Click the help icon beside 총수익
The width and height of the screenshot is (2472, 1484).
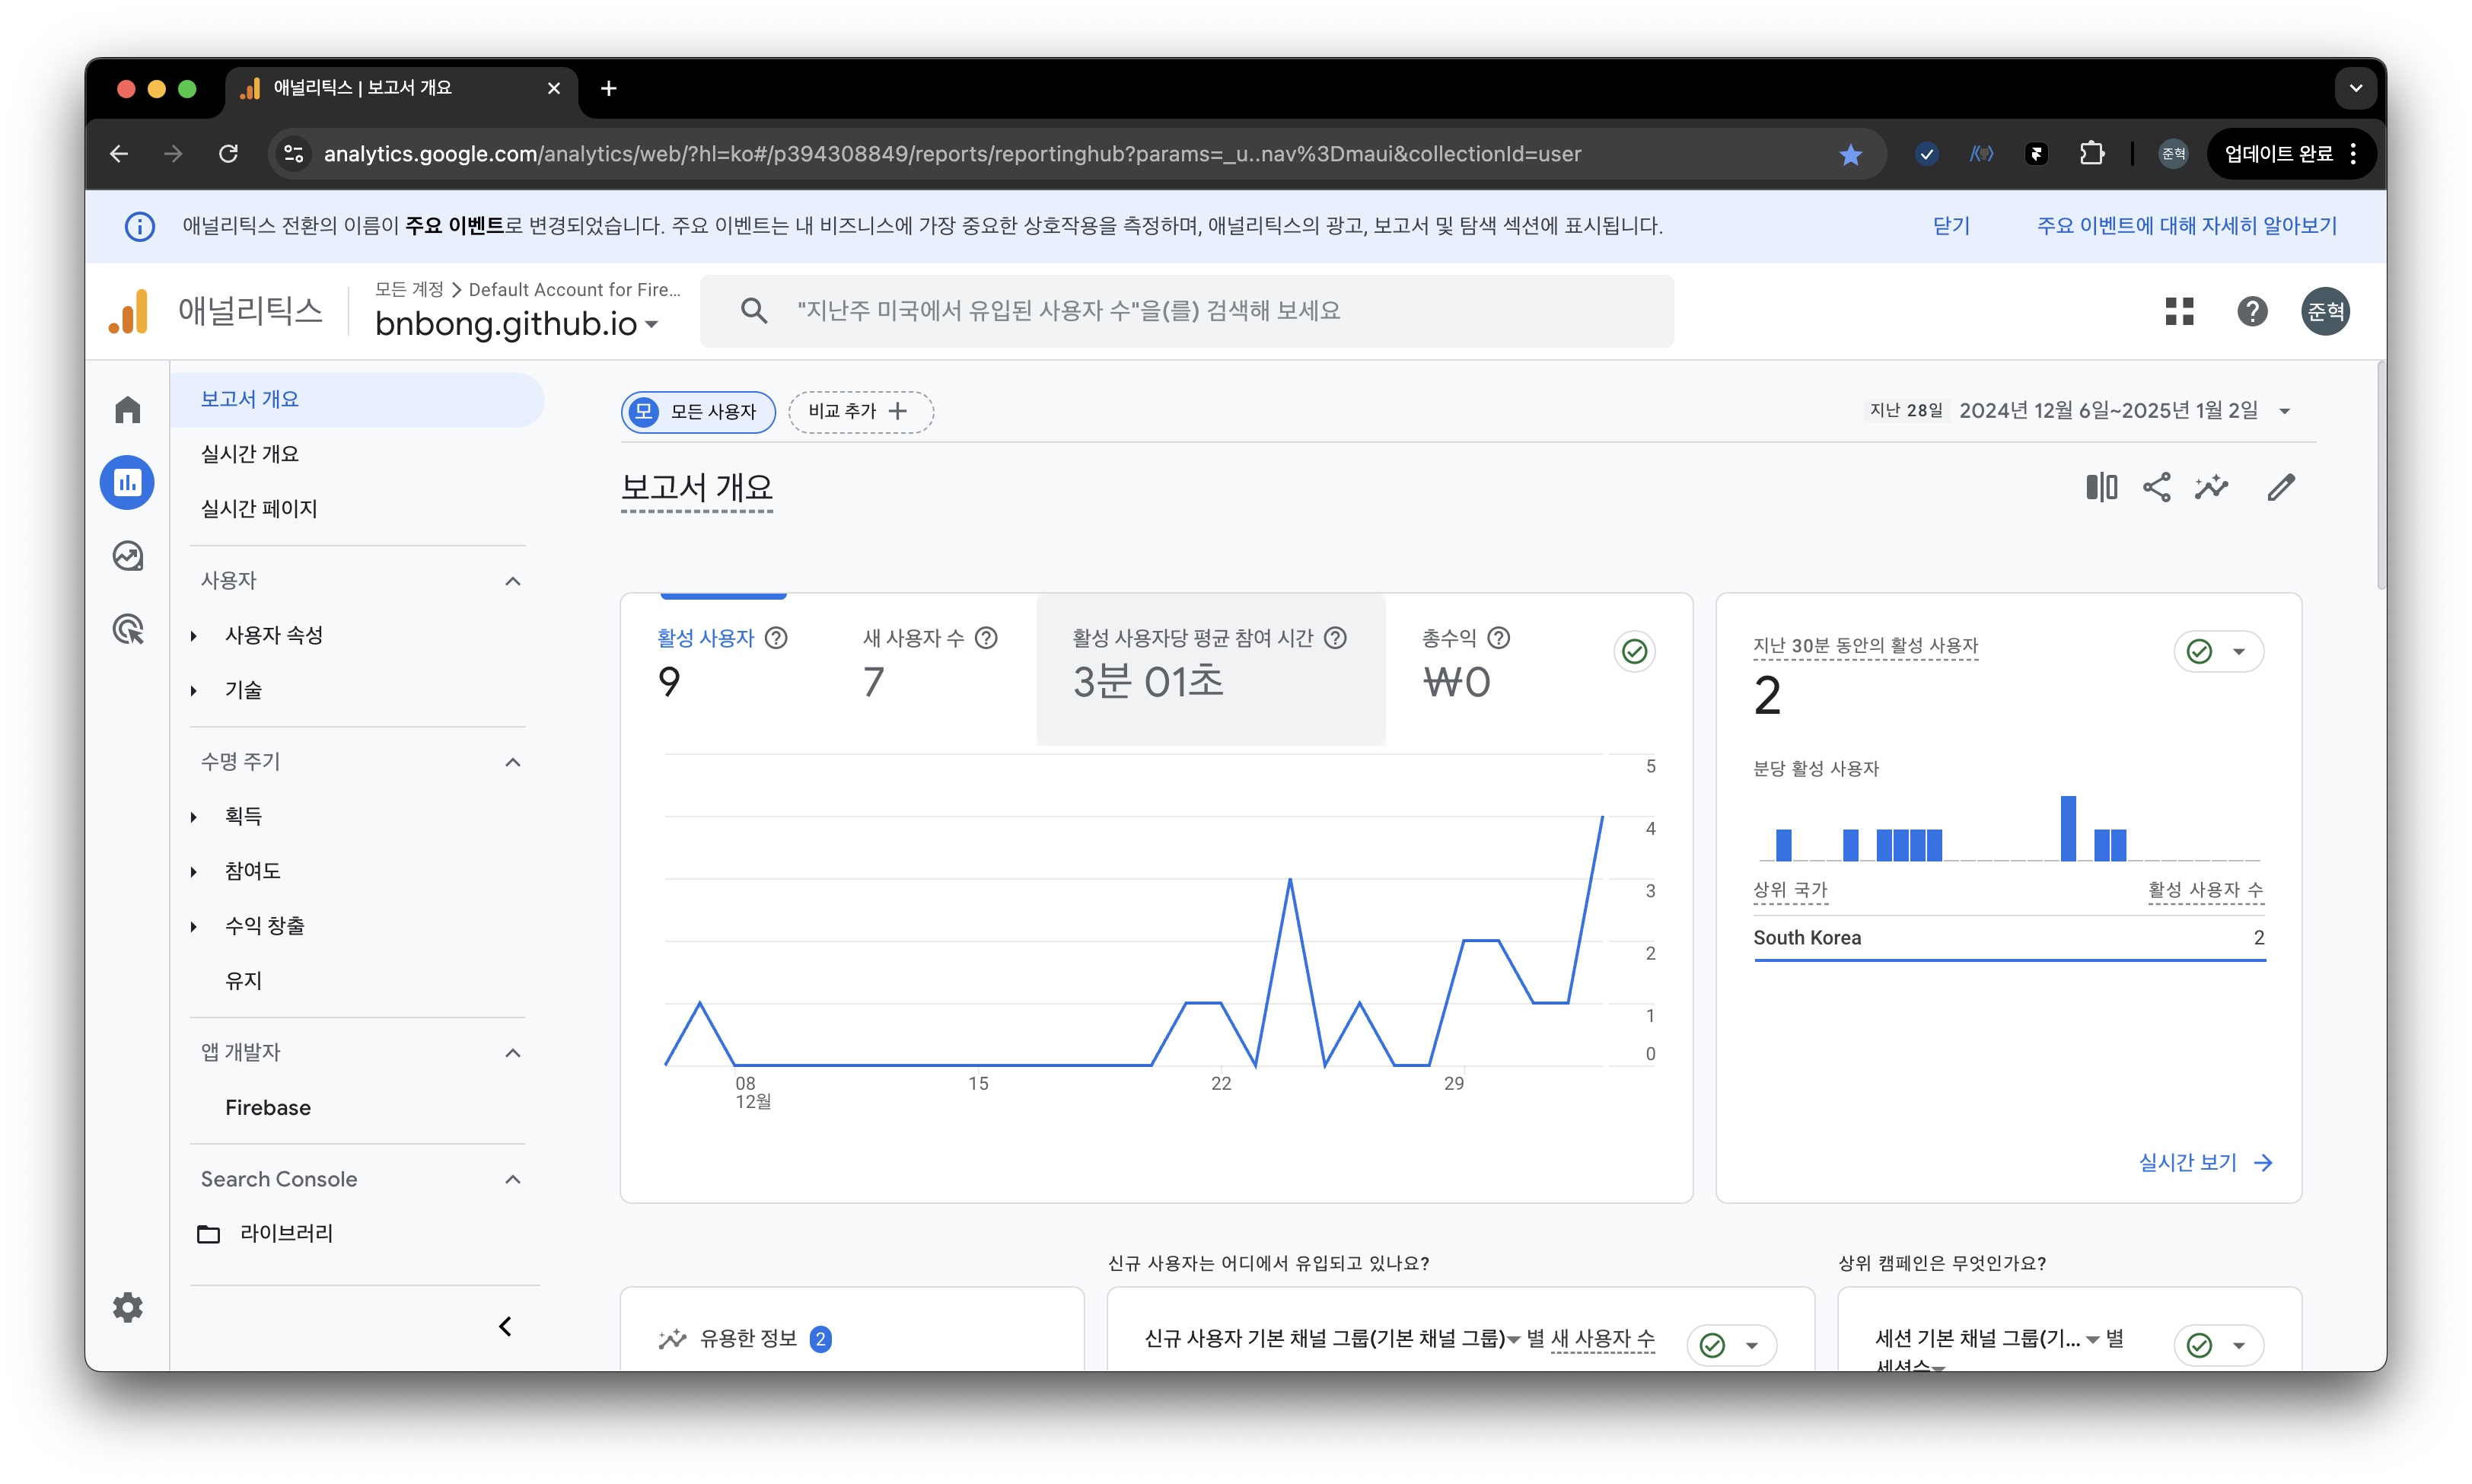pos(1498,638)
